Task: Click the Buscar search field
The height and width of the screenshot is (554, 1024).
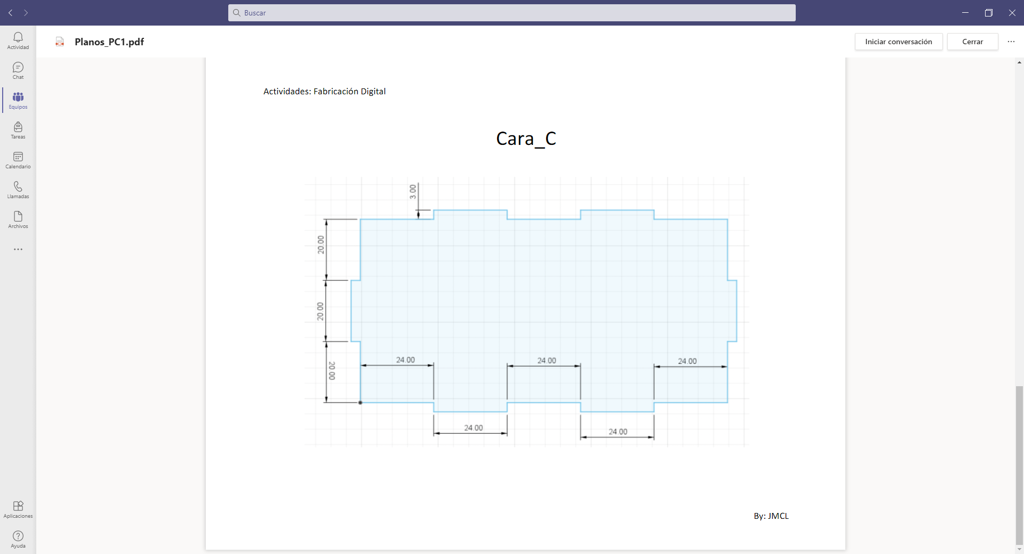Action: point(512,13)
